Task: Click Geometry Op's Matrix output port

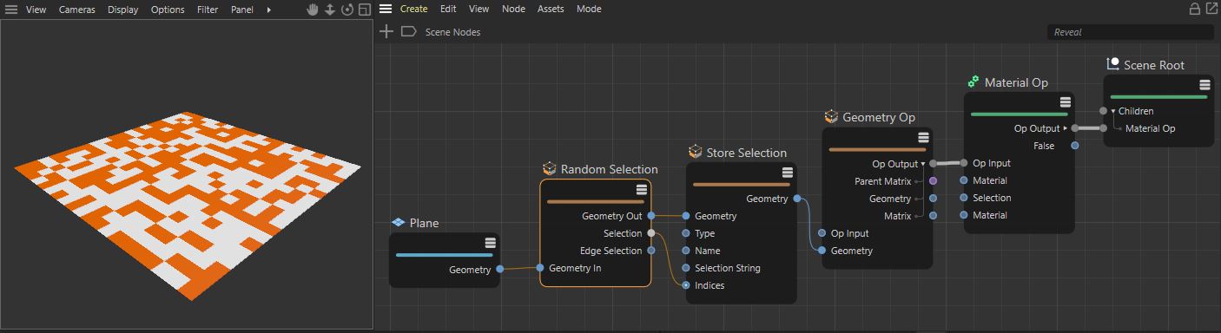Action: coord(934,216)
